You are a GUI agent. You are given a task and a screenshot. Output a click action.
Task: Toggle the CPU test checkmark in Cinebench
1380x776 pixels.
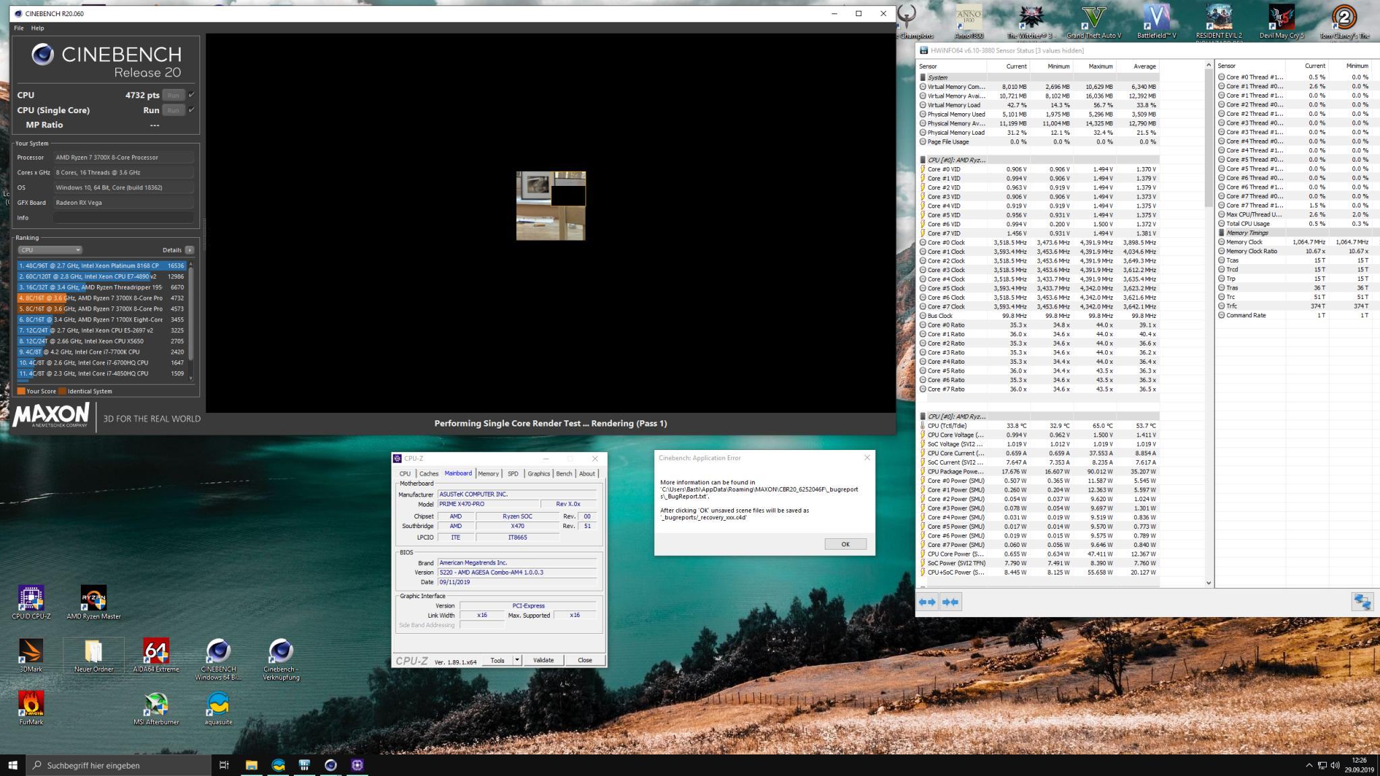pos(191,95)
